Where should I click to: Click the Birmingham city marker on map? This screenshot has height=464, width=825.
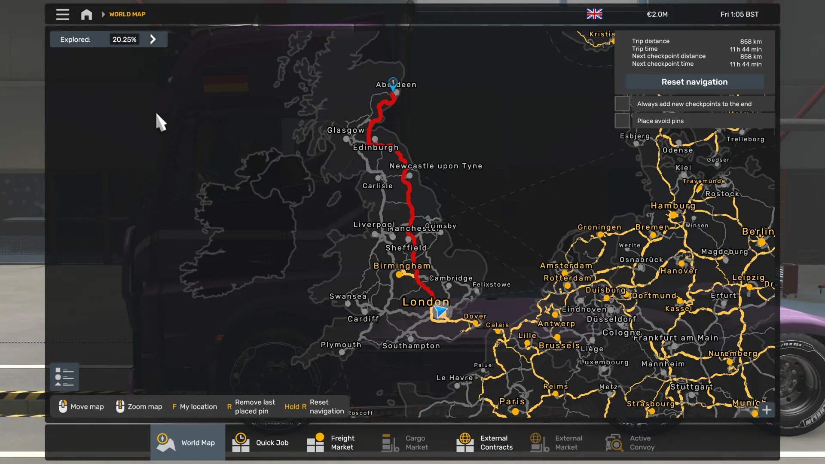coord(399,275)
